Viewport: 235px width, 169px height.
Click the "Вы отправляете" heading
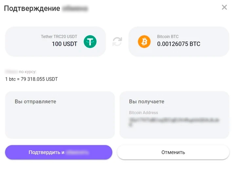[x=35, y=102]
